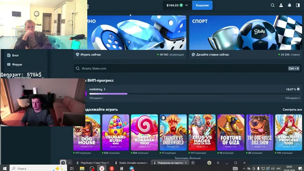
Task: Open the red Яндекс taskbar icon
Action: (112, 169)
